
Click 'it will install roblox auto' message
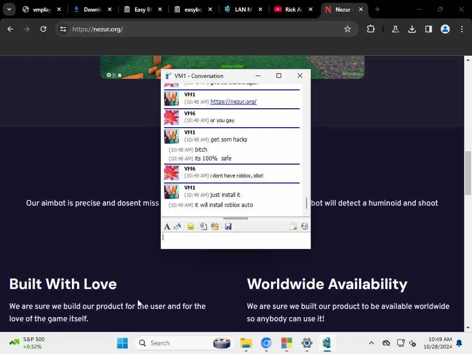pos(224,205)
